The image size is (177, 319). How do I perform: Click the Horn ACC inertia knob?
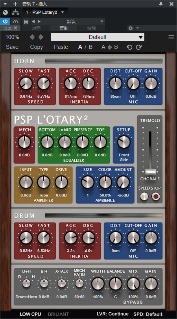click(x=71, y=83)
